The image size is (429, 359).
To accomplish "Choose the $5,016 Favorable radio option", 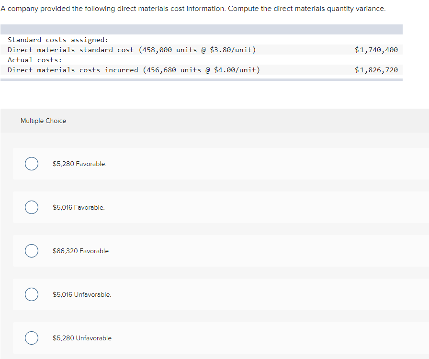I will pos(32,207).
